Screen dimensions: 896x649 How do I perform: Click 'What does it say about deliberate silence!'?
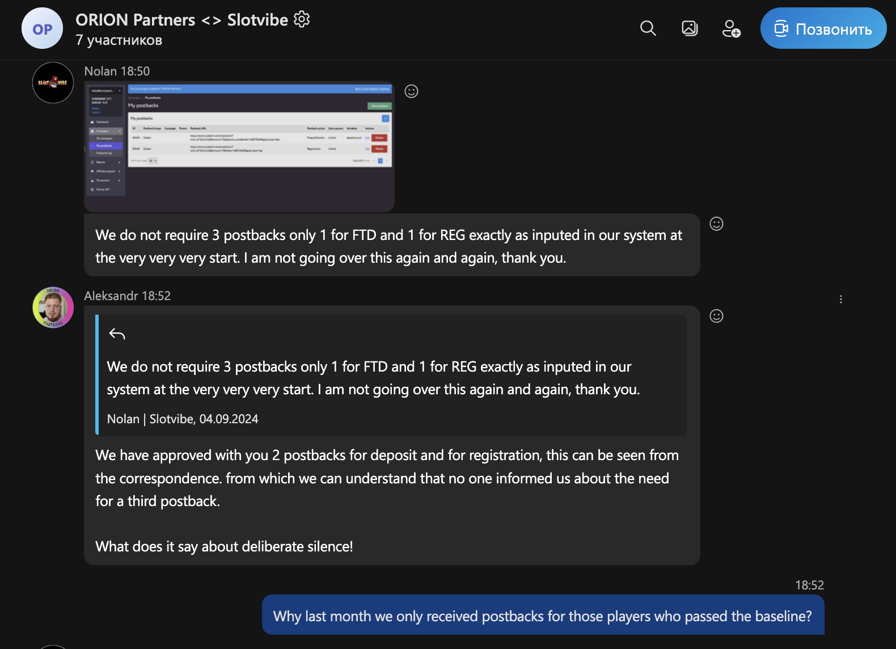point(224,546)
